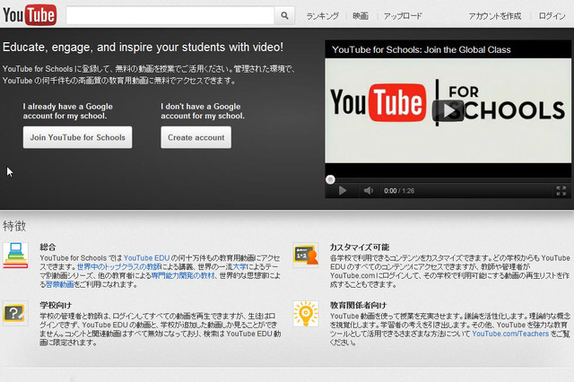Open the ランキング menu item
Image resolution: width=574 pixels, height=382 pixels.
coord(322,16)
